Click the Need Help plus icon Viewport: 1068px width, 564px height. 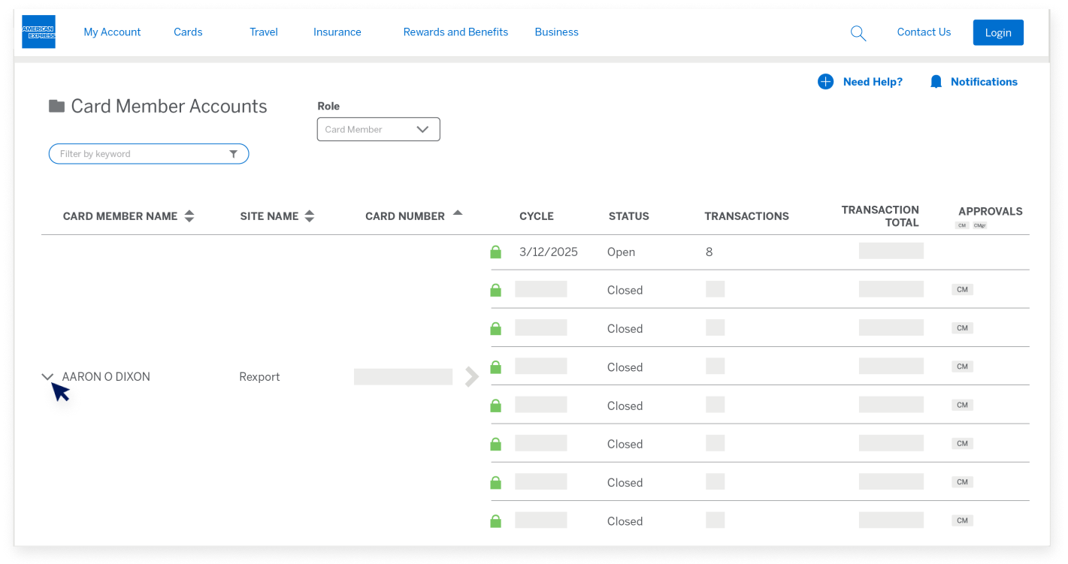coord(825,82)
